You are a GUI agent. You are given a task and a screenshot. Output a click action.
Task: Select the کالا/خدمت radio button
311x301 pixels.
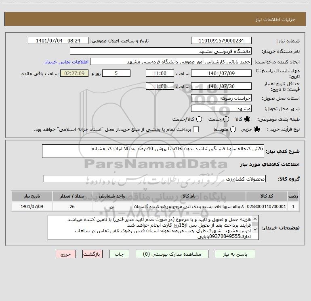(199, 119)
